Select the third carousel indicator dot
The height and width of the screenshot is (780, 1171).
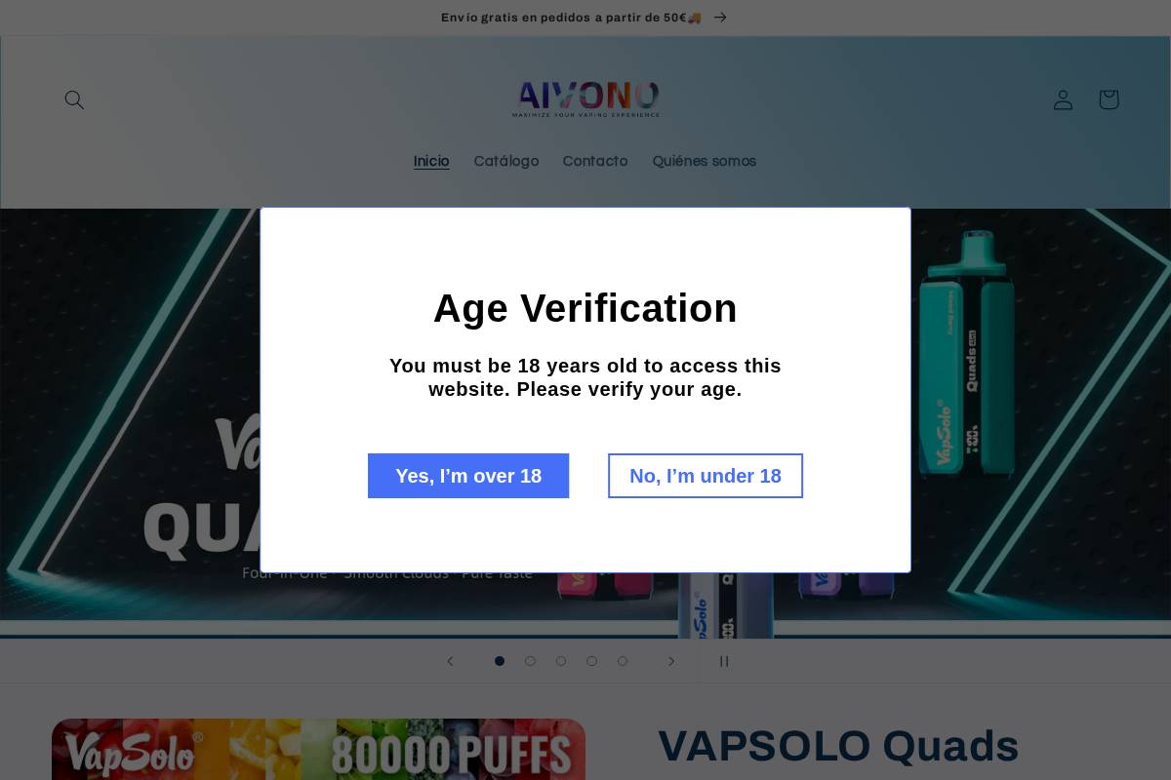[561, 661]
